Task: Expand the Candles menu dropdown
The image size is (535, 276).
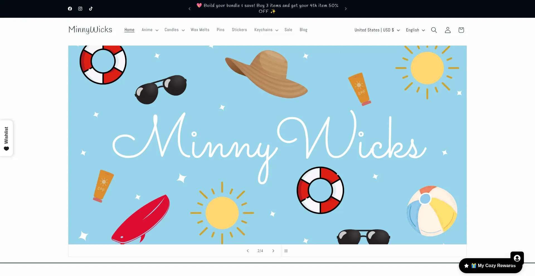Action: 174,30
